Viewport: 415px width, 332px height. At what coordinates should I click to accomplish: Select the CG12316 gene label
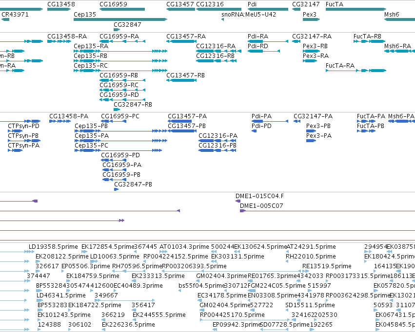pos(210,4)
